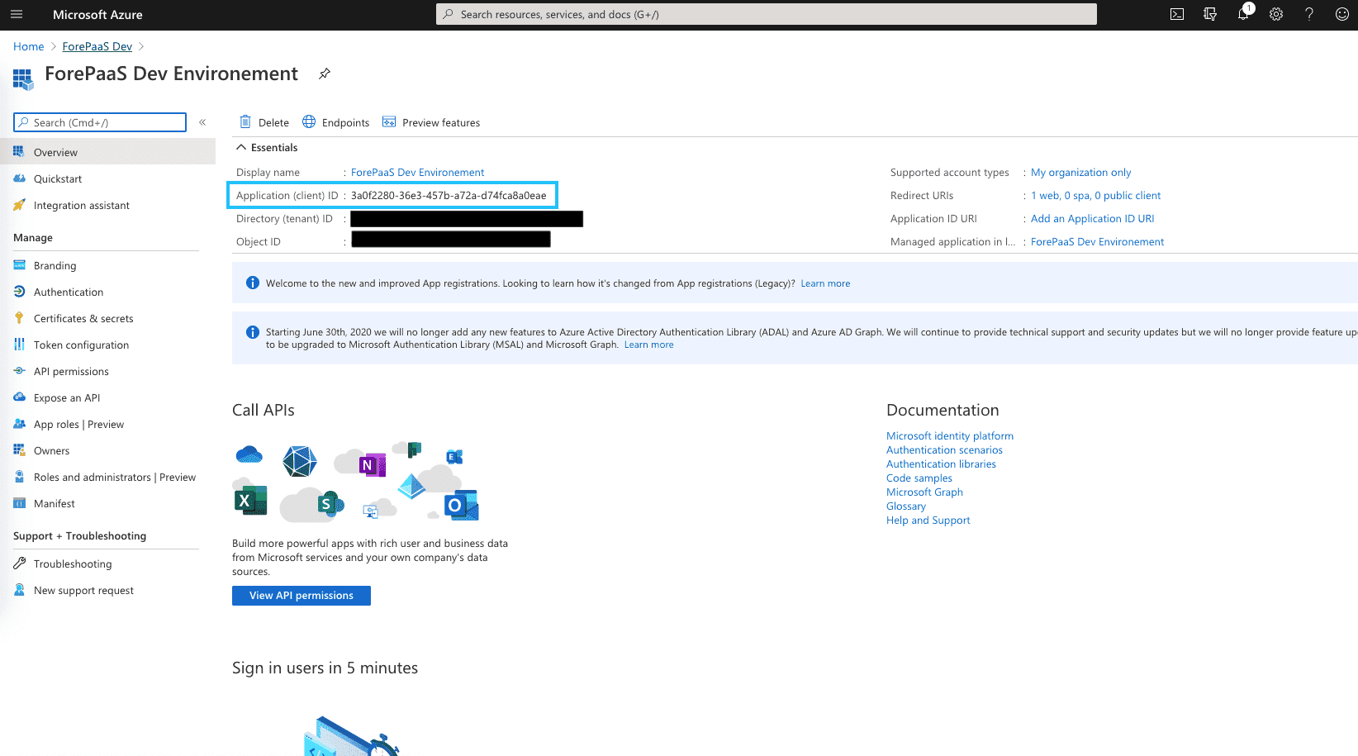
Task: Click the Application (client) ID value
Action: 449,195
